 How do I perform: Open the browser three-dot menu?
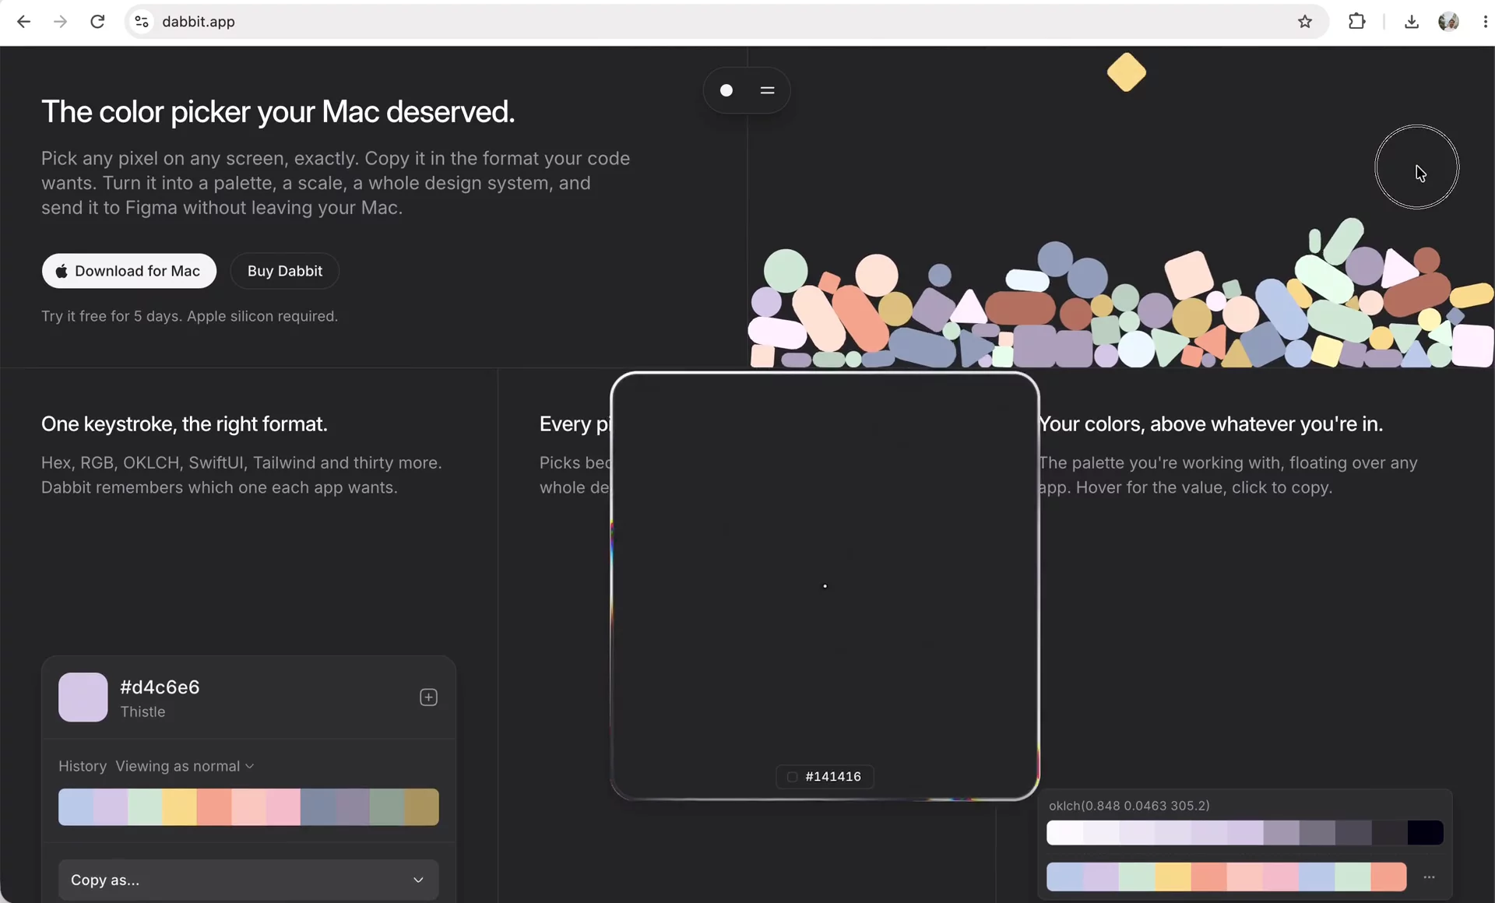[1485, 22]
